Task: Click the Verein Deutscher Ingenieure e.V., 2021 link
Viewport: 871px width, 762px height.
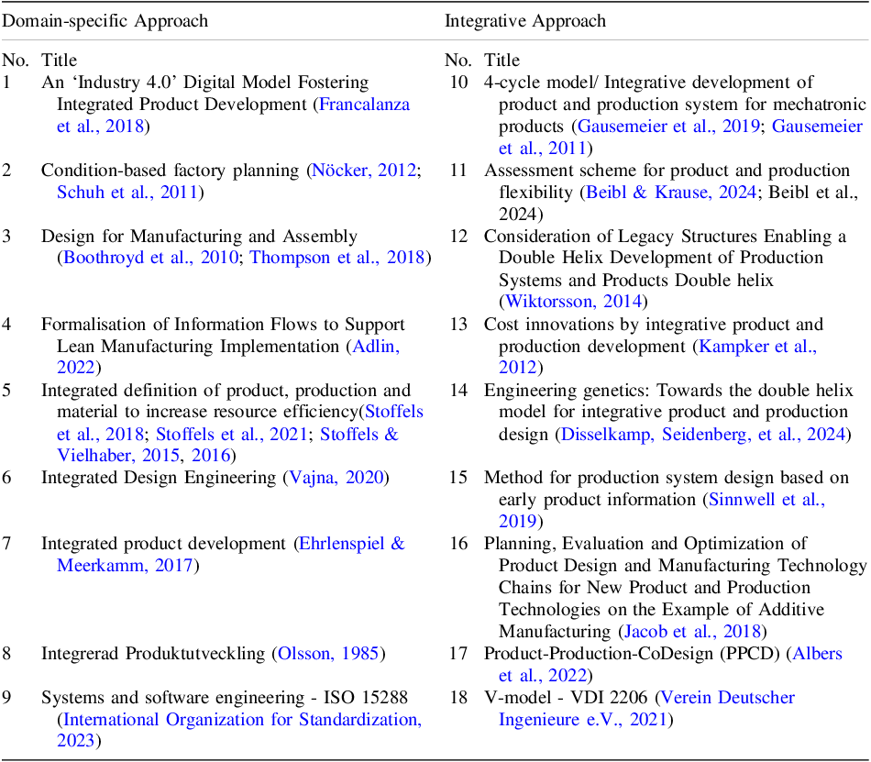Action: [728, 697]
